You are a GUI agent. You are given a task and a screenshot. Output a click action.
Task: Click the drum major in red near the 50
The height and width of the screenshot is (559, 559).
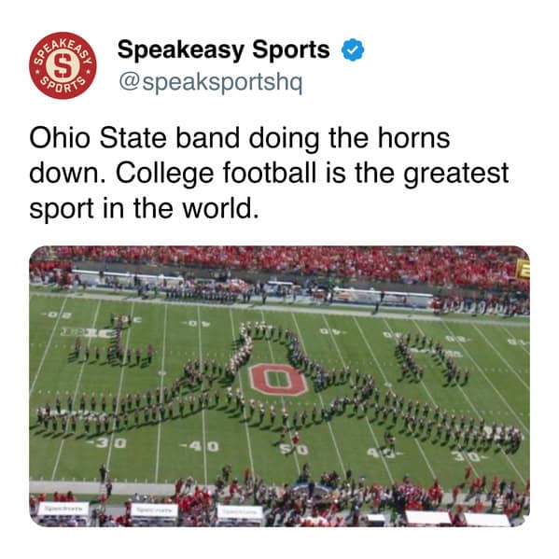[x=295, y=437]
